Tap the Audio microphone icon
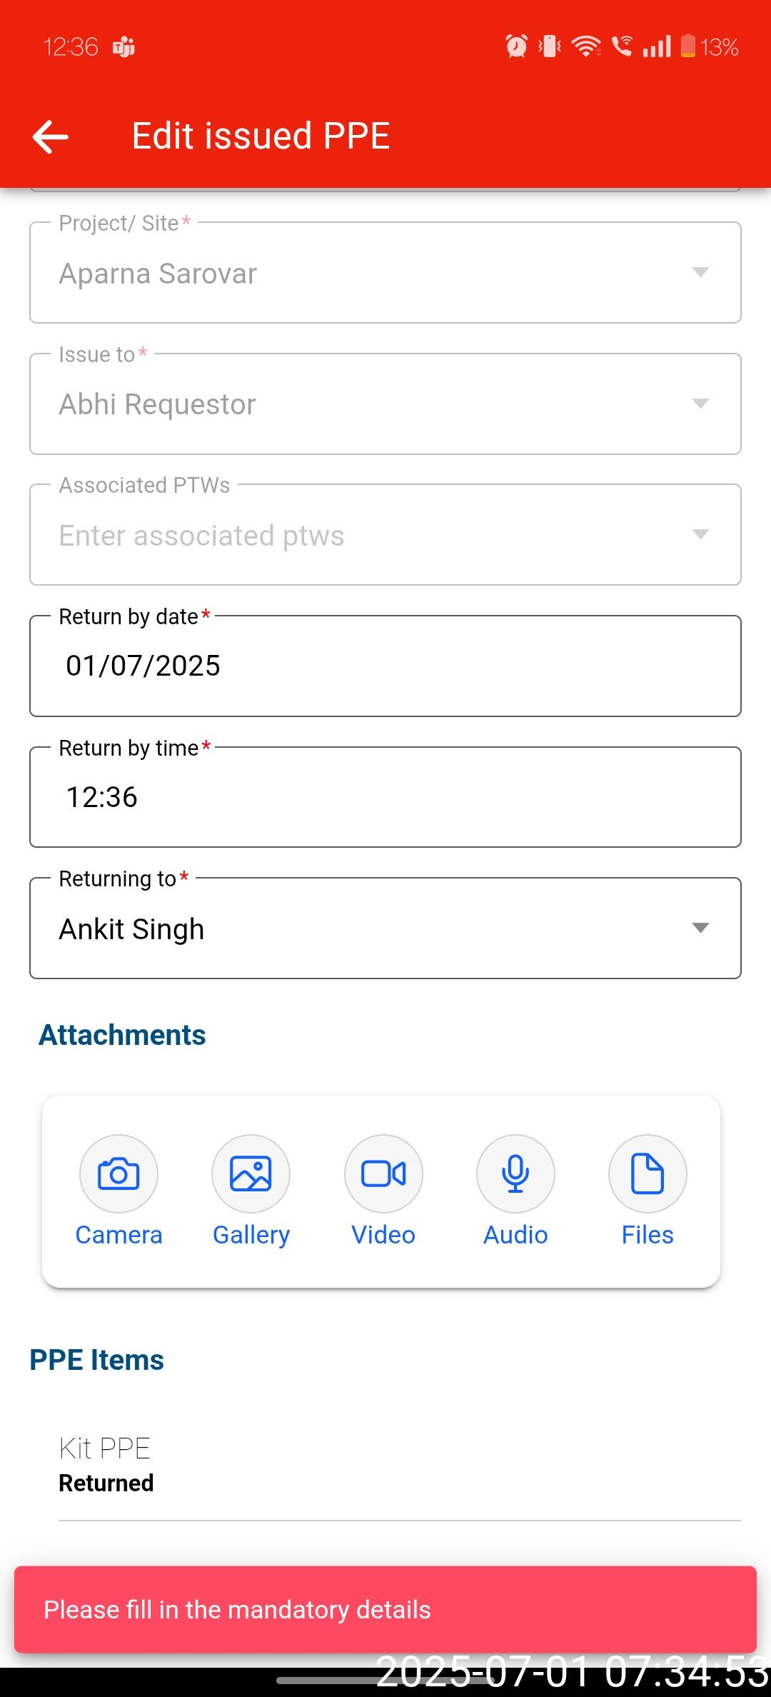Viewport: 771px width, 1697px height. [515, 1173]
